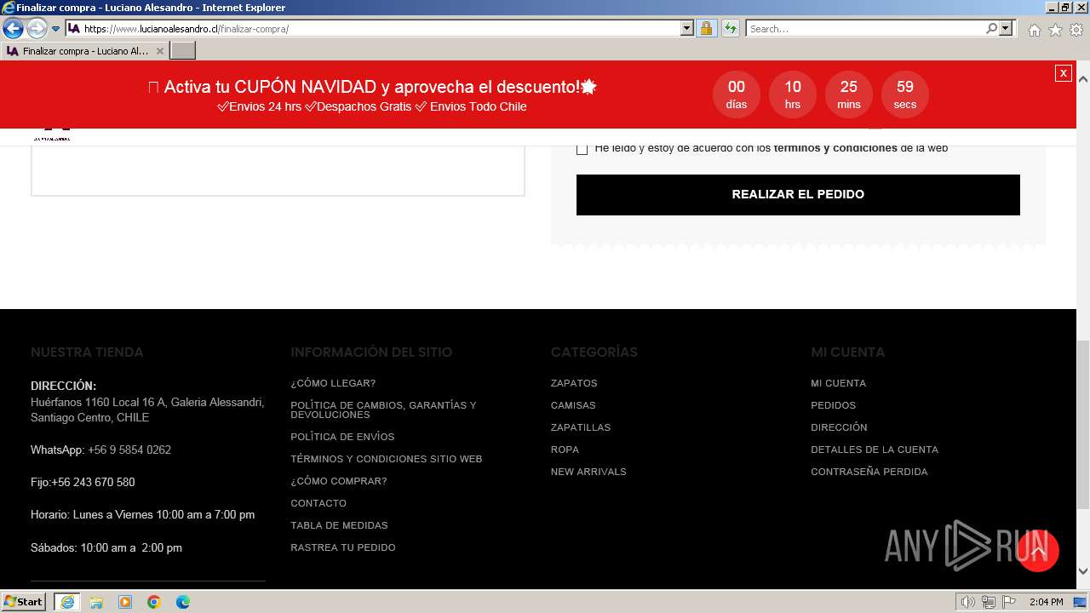The image size is (1090, 613).
Task: Open the TABLA DE MEDIDAS link
Action: 339,525
